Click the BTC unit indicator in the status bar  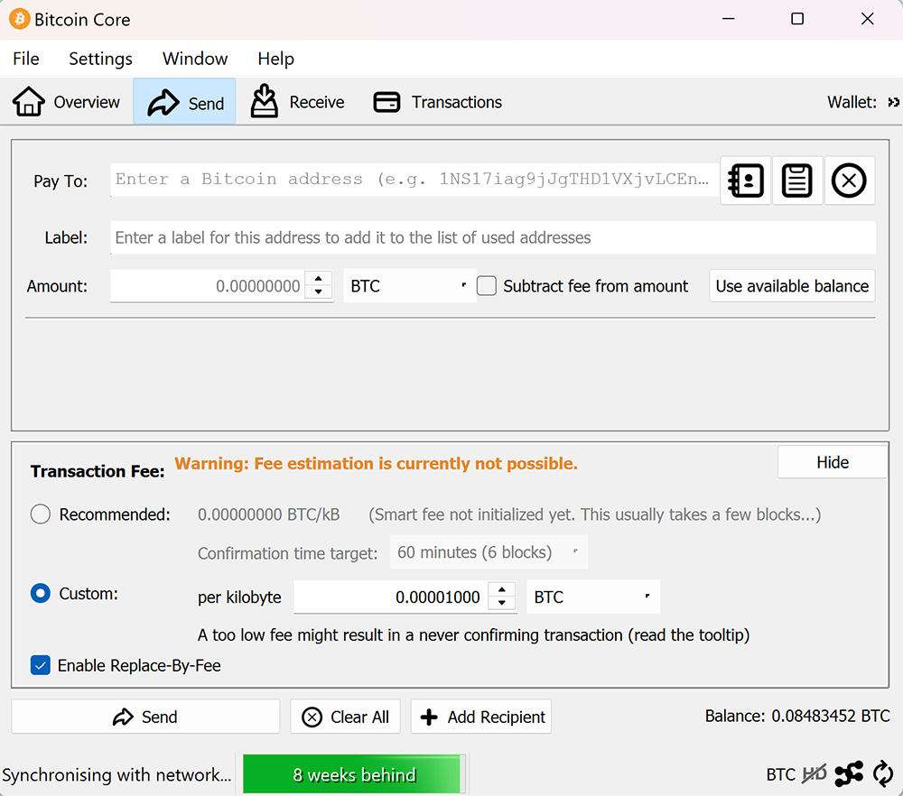click(x=780, y=773)
